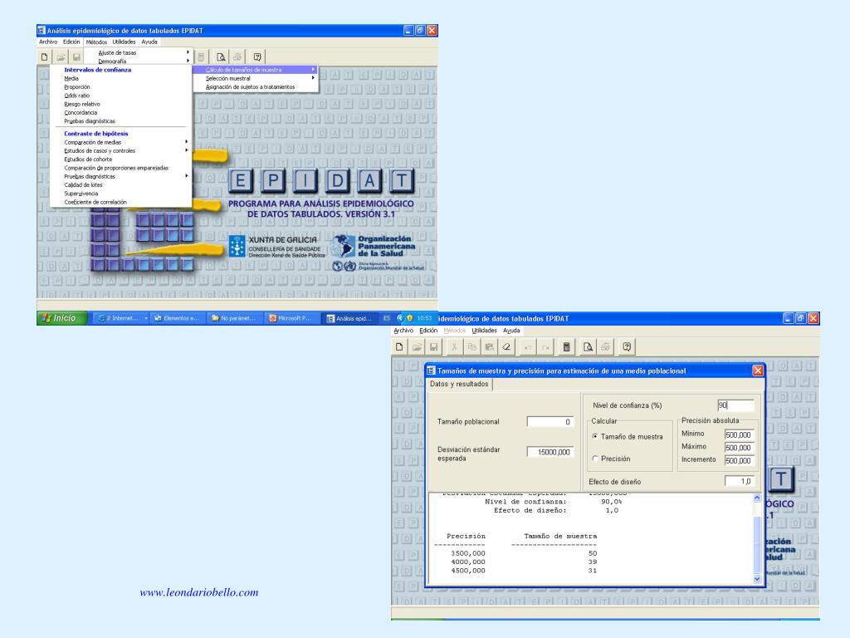The image size is (850, 638).
Task: Click Undo arrow icon in lower EPIDAT toolbar
Action: tap(528, 346)
